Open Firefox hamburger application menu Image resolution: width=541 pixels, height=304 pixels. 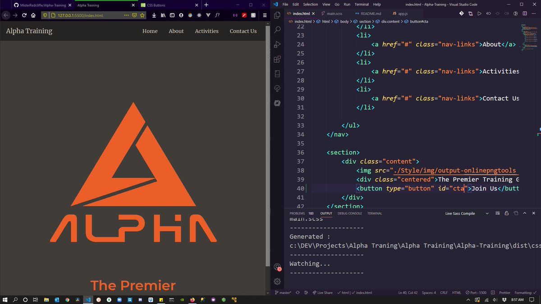coord(265,15)
